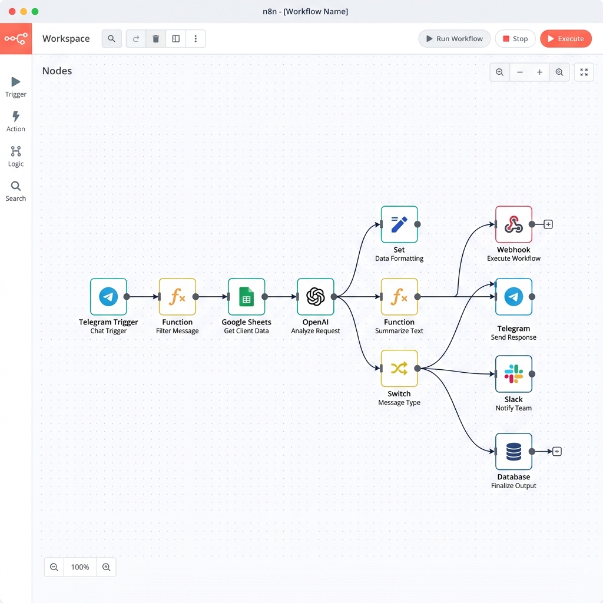603x603 pixels.
Task: Click the Slack node output port
Action: 532,374
